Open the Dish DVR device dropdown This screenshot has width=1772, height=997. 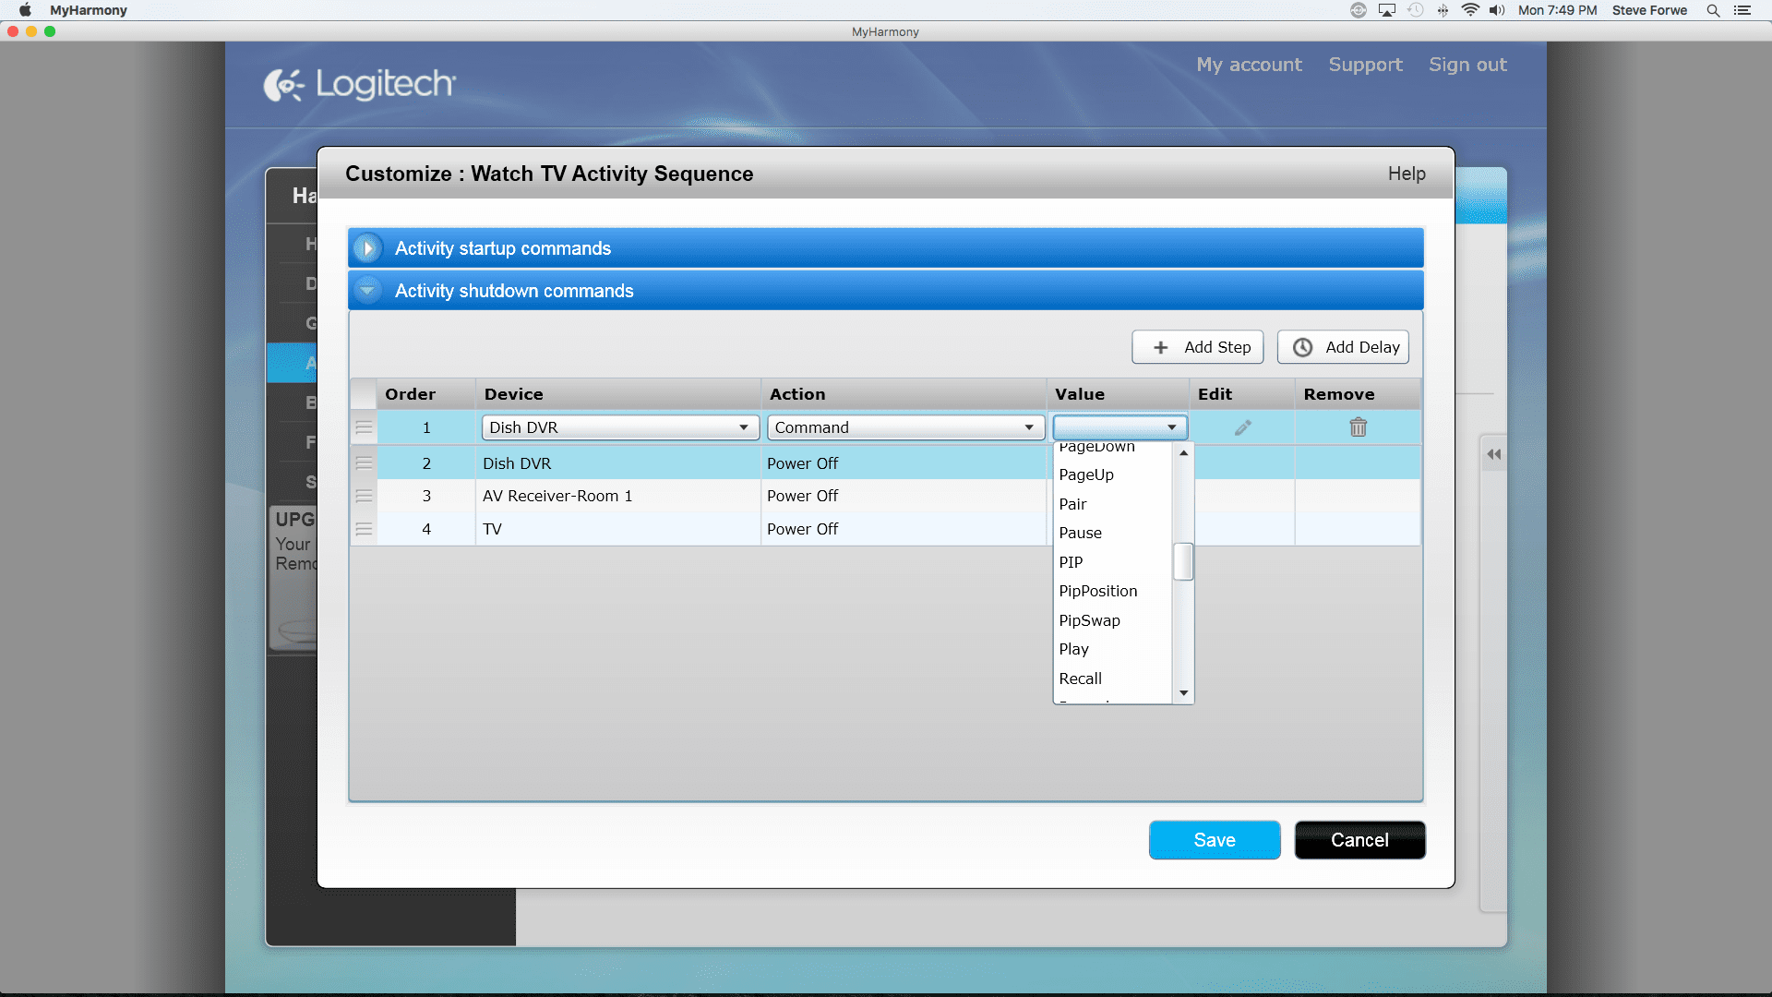tap(620, 427)
